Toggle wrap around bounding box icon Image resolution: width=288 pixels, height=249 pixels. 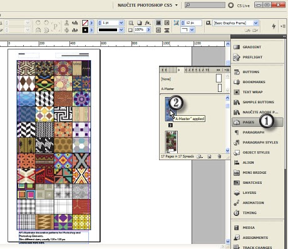pos(167,23)
